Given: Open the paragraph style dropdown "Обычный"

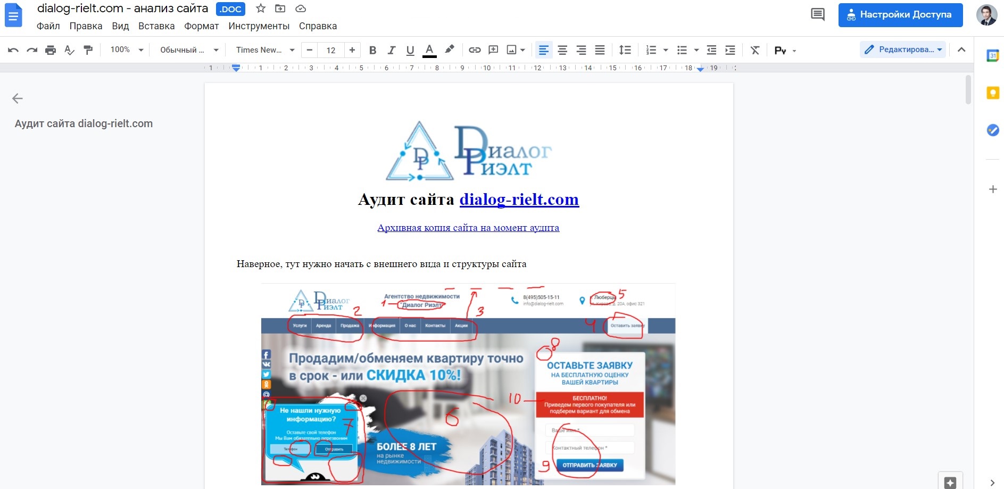Looking at the screenshot, I should 189,50.
